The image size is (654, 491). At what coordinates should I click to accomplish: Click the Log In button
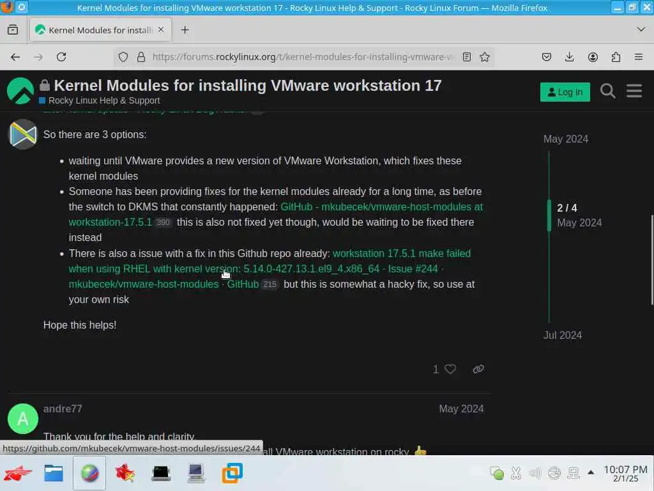coord(565,92)
